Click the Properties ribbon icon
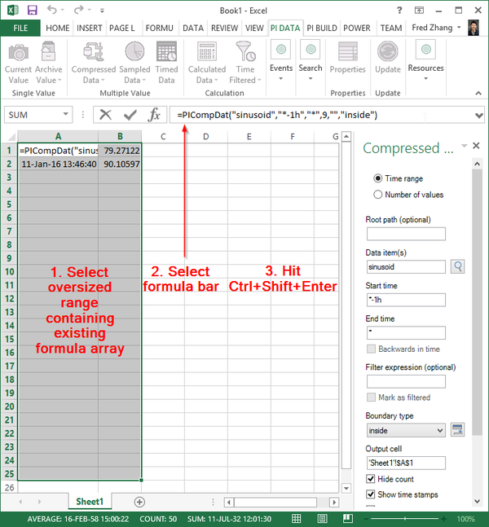The height and width of the screenshot is (527, 489). point(348,51)
